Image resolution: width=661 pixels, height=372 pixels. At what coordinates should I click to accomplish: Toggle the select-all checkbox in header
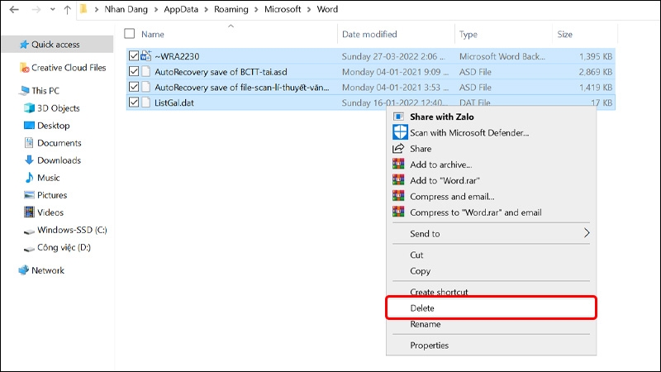130,34
